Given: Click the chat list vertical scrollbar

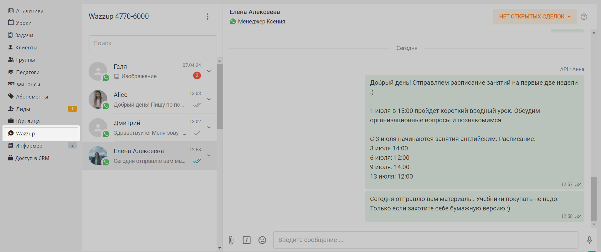Looking at the screenshot, I should [x=220, y=96].
